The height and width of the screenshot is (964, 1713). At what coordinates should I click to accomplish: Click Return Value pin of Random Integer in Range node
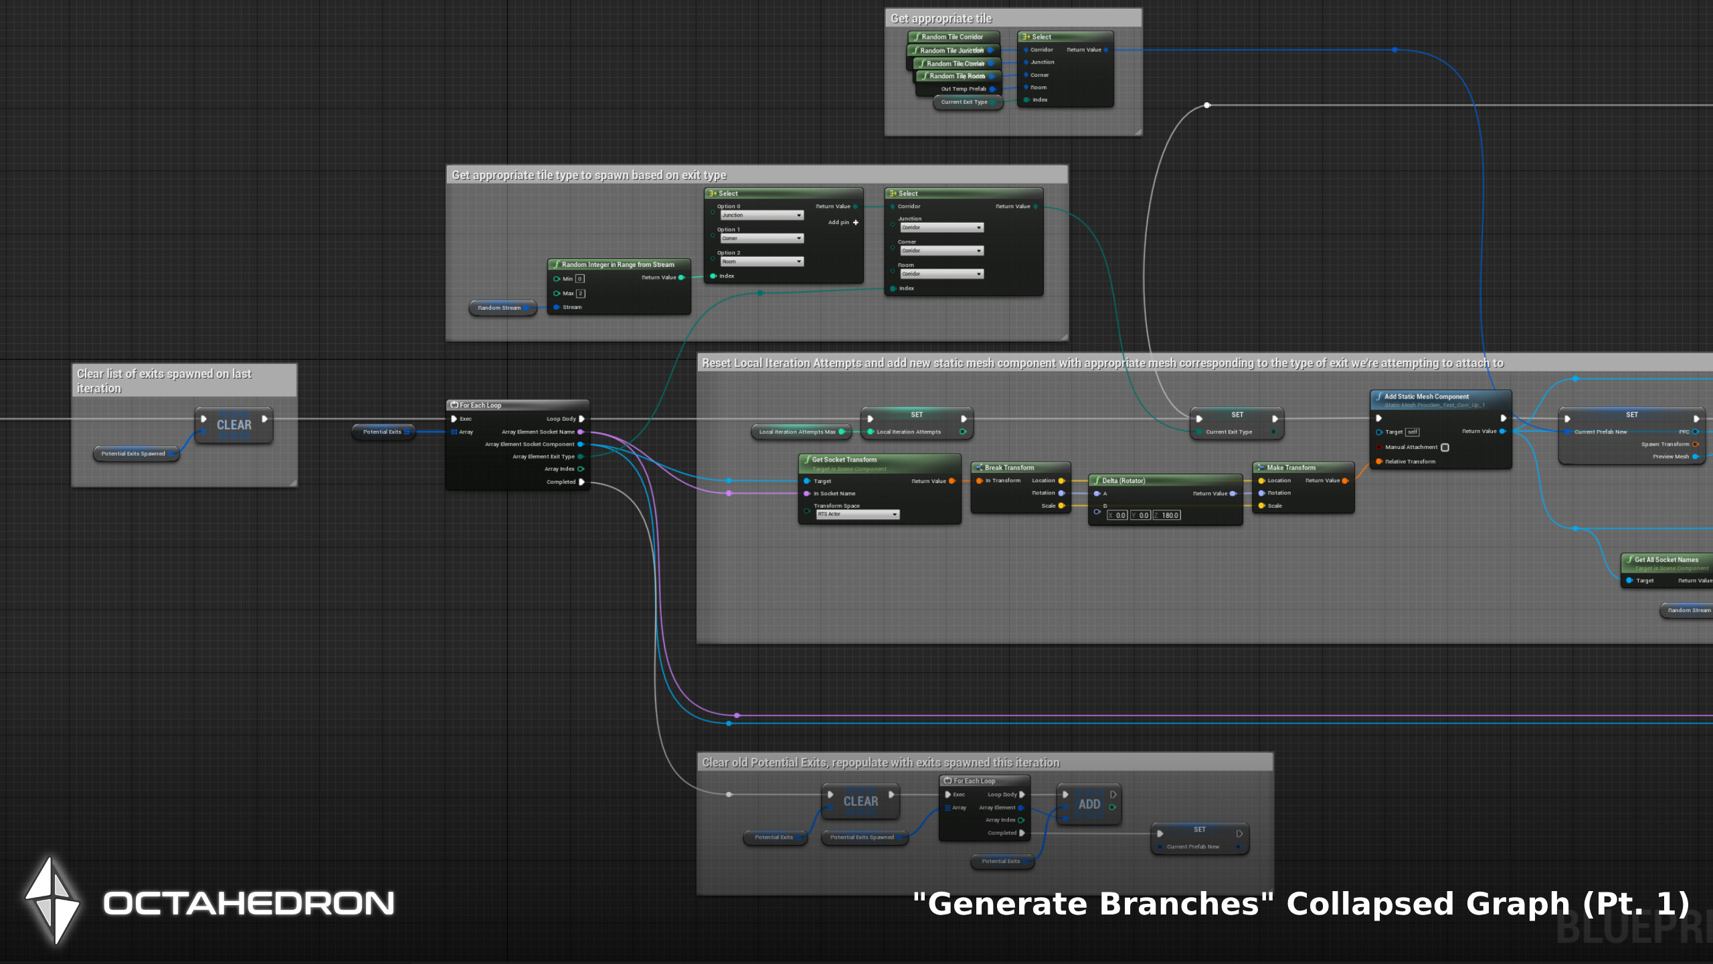pyautogui.click(x=681, y=277)
